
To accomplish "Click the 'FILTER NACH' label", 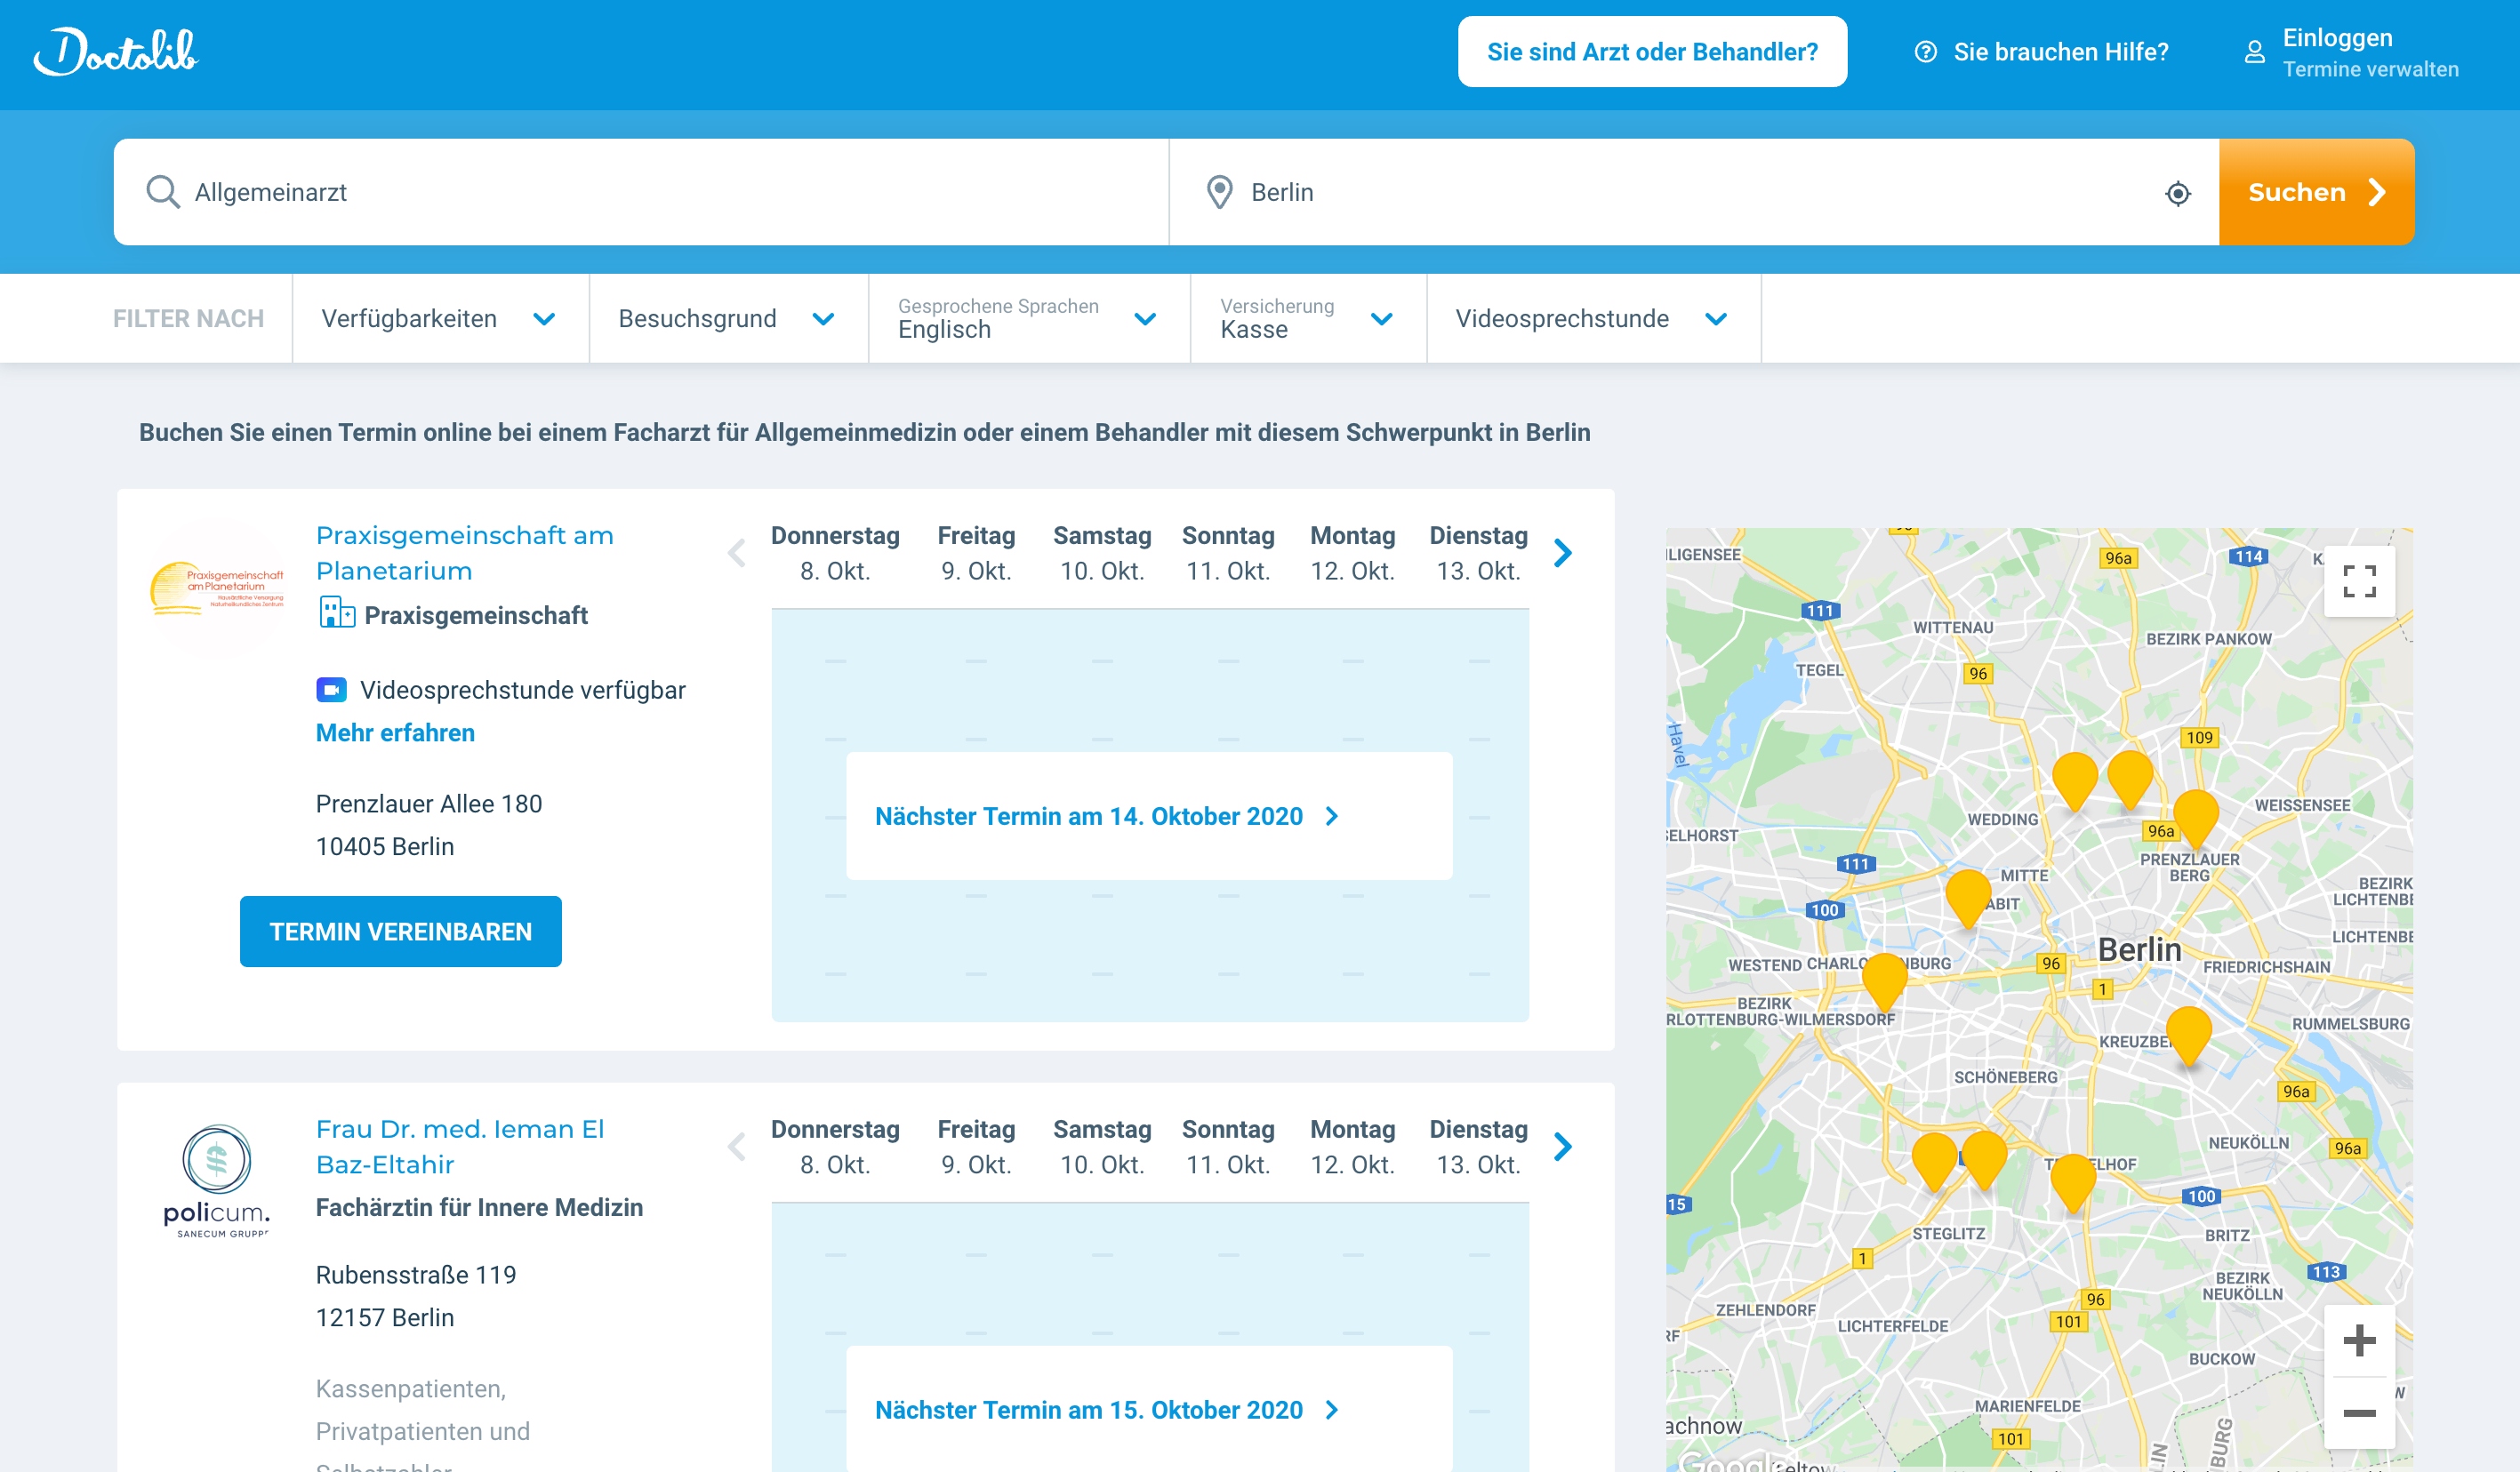I will click(188, 319).
